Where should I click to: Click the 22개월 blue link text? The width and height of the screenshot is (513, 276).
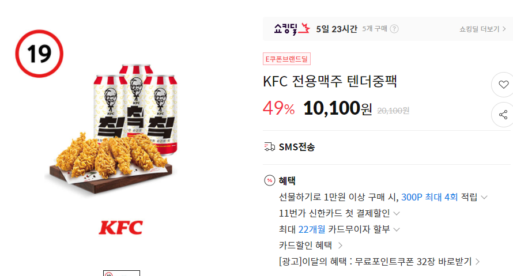coord(311,229)
